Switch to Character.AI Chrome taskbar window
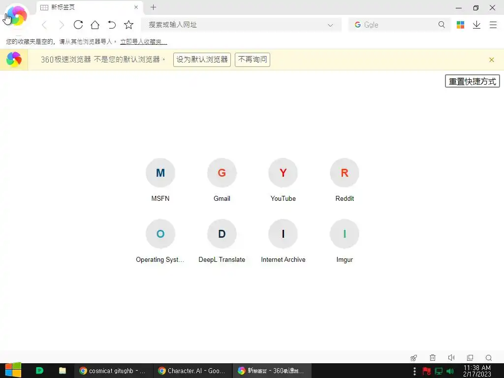The height and width of the screenshot is (378, 504). click(192, 371)
